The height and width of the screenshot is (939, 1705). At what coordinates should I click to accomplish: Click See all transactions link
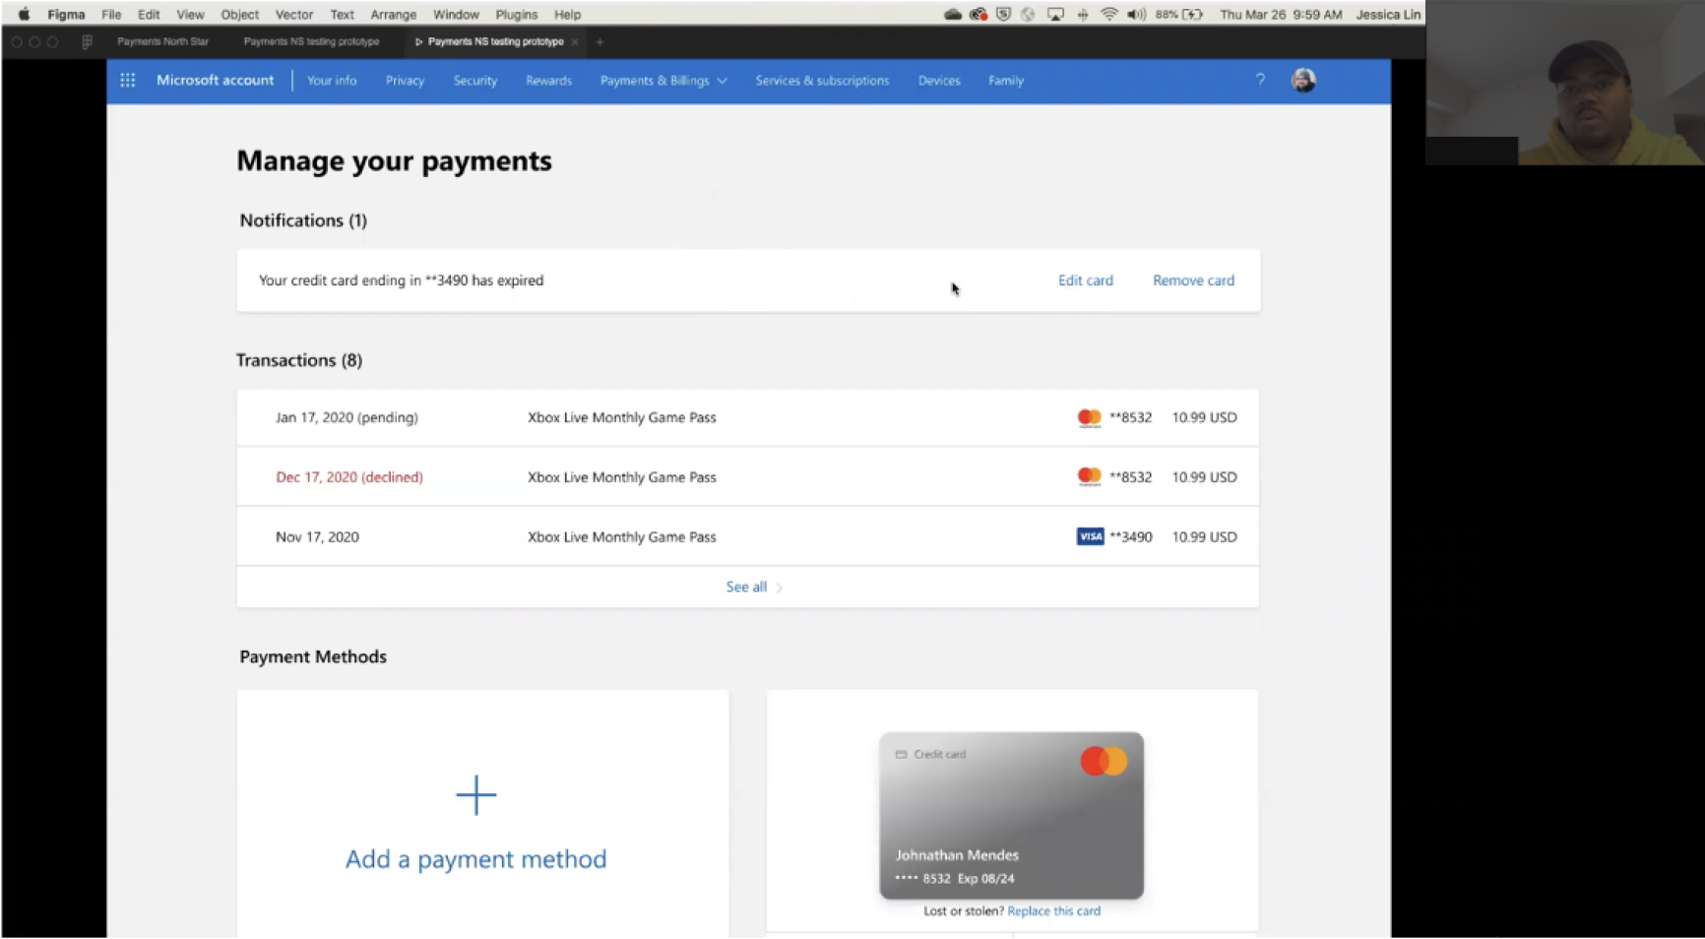tap(745, 587)
